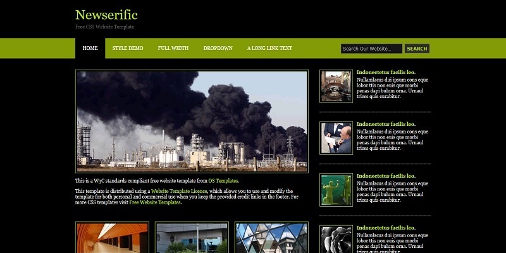Open the STYLE DEMO menu item
The height and width of the screenshot is (253, 506).
tap(128, 49)
